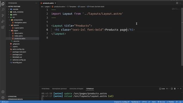Open the Search view in activity bar
This screenshot has height=103, width=183.
tap(3, 9)
